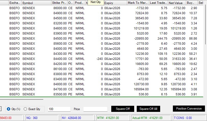Select the strike price 84900.00 cell
Image resolution: width=207 pixels, height=121 pixels.
click(60, 13)
